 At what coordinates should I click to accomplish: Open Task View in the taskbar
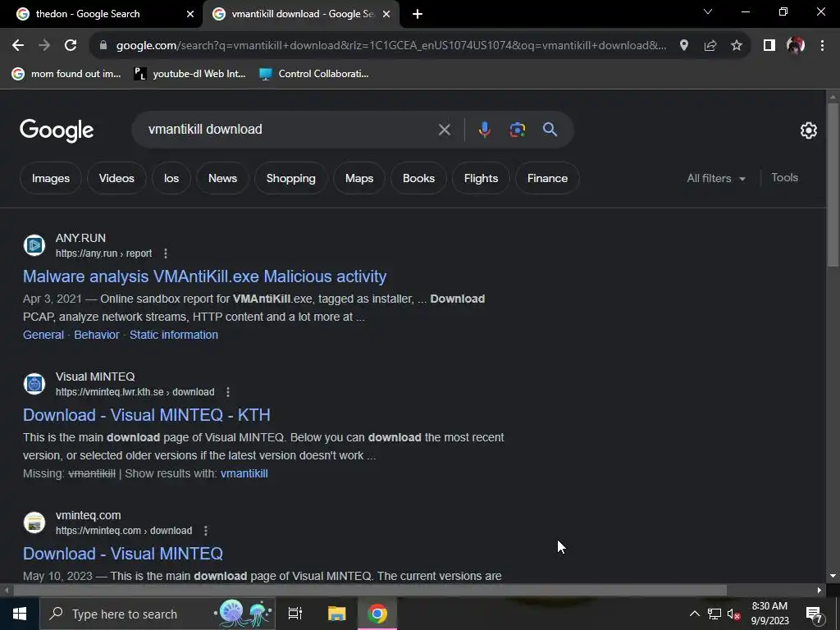click(x=295, y=614)
